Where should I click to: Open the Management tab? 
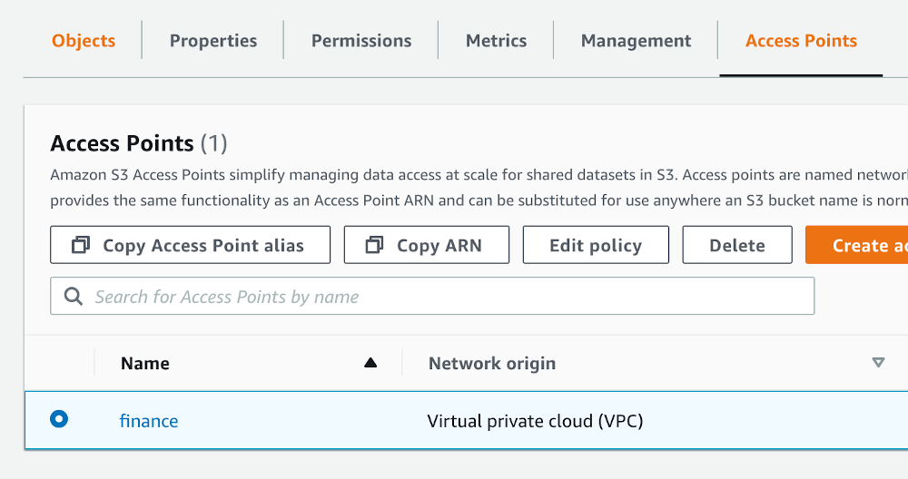pos(636,41)
